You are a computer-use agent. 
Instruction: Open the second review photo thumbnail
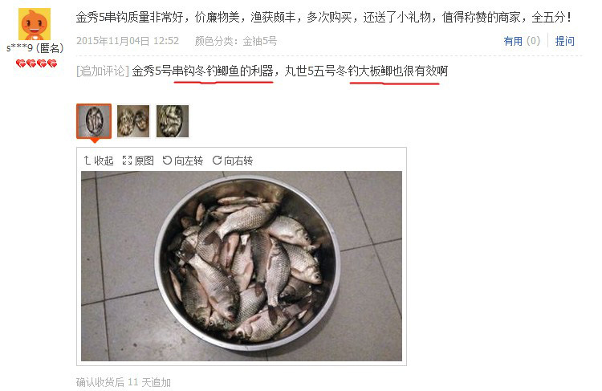click(x=133, y=121)
